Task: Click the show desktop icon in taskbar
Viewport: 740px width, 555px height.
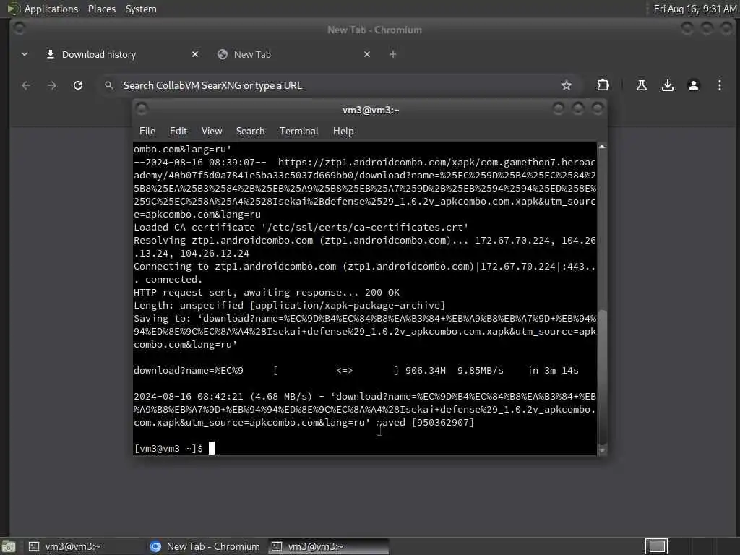Action: (8, 546)
